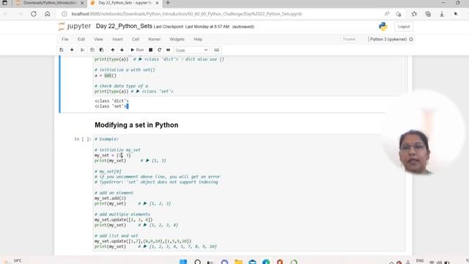Screen dimensions: 469x264
Task: Open the Insert menu
Action: 117,39
